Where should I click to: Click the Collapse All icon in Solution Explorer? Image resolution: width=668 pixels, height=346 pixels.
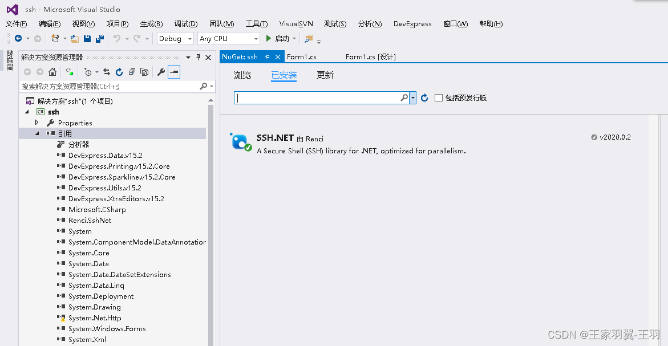point(132,72)
